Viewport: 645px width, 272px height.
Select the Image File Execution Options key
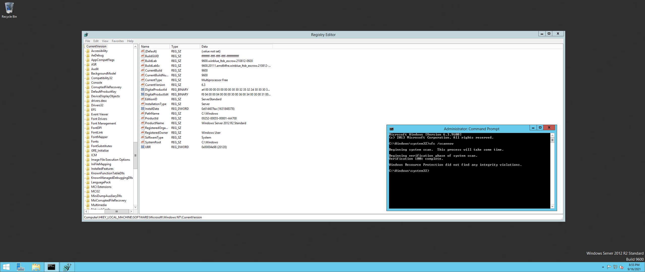tap(110, 160)
